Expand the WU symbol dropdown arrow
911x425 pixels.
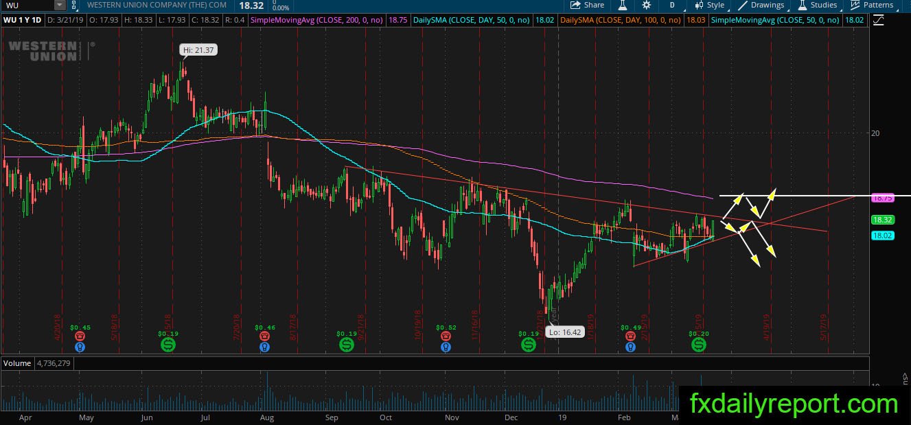[60, 5]
